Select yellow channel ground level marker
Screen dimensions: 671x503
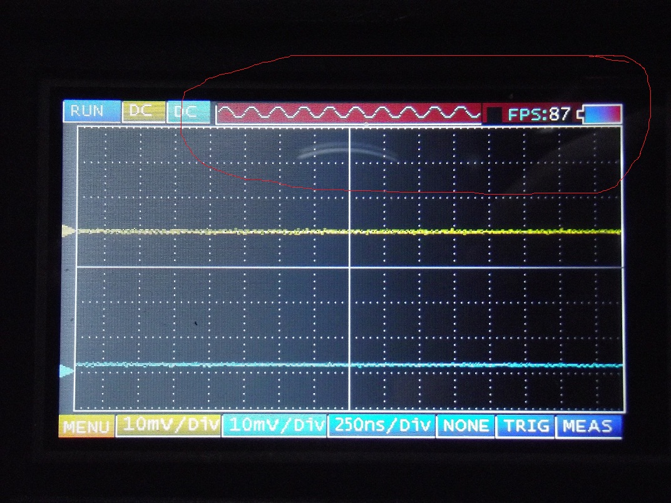coord(68,231)
